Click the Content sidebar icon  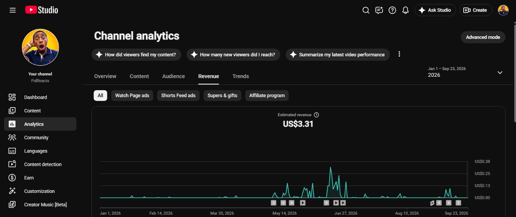12,111
